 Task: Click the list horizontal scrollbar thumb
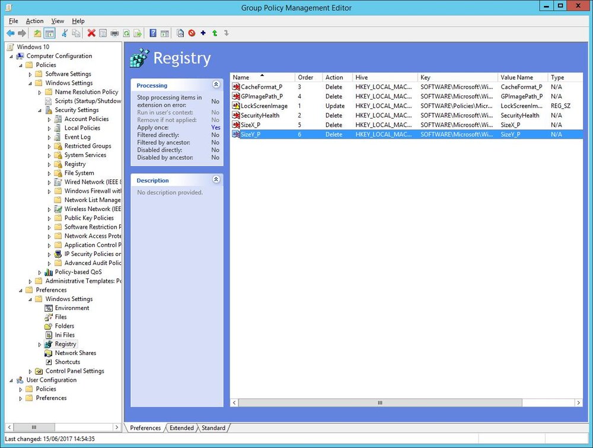pyautogui.click(x=380, y=403)
